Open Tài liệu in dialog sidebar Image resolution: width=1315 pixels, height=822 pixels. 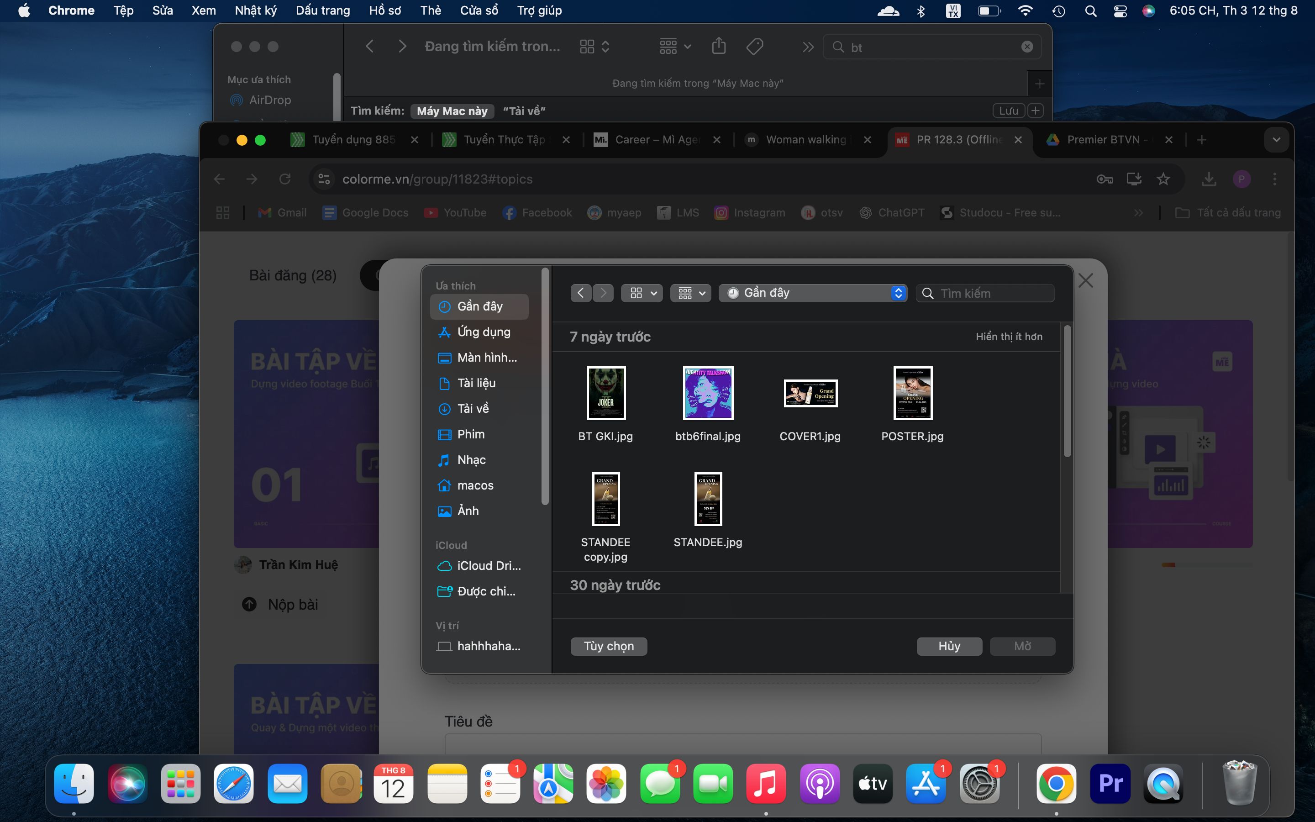[479, 383]
